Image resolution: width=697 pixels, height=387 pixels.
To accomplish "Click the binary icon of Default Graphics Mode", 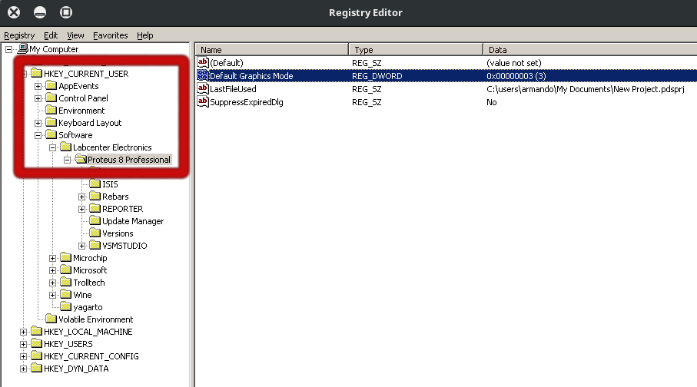I will (203, 75).
